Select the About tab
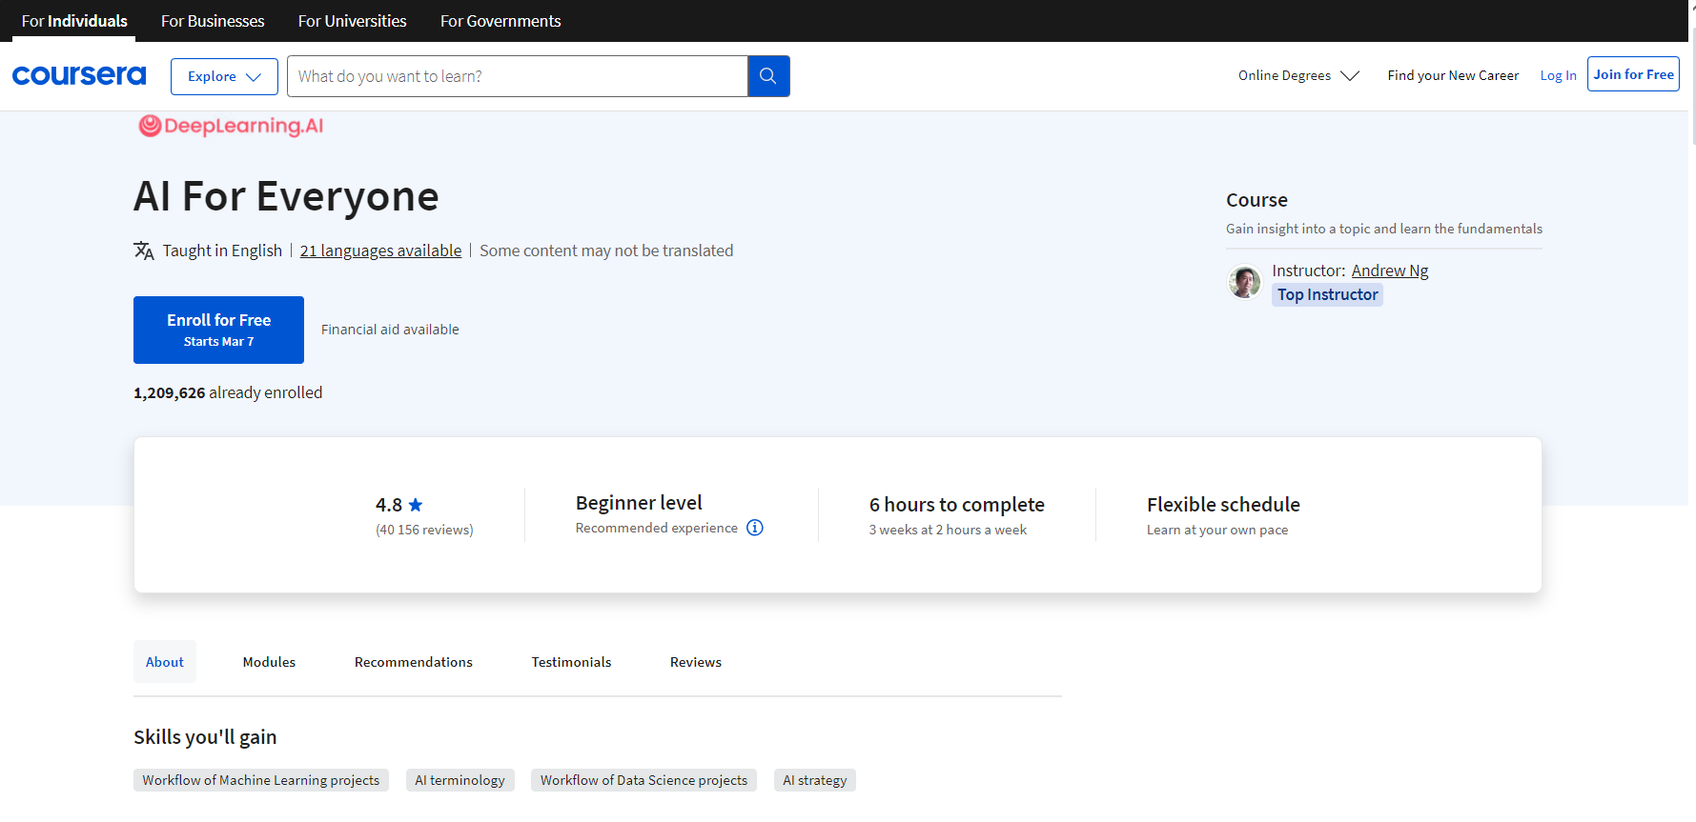Image resolution: width=1696 pixels, height=822 pixels. click(165, 662)
